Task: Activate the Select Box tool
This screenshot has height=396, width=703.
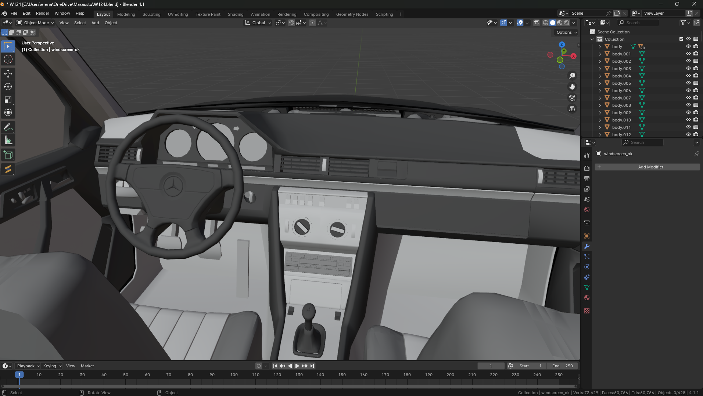Action: [8, 46]
